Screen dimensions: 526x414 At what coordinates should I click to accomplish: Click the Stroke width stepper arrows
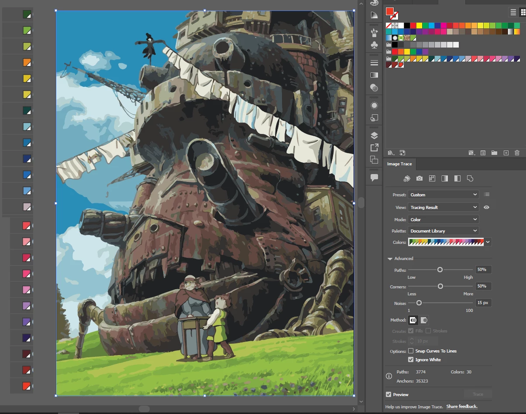[412, 341]
